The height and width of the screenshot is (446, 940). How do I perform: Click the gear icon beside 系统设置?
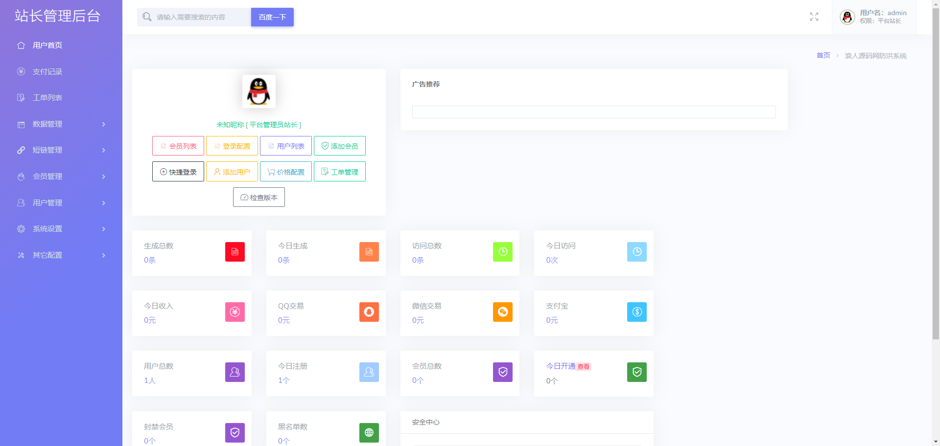[21, 229]
